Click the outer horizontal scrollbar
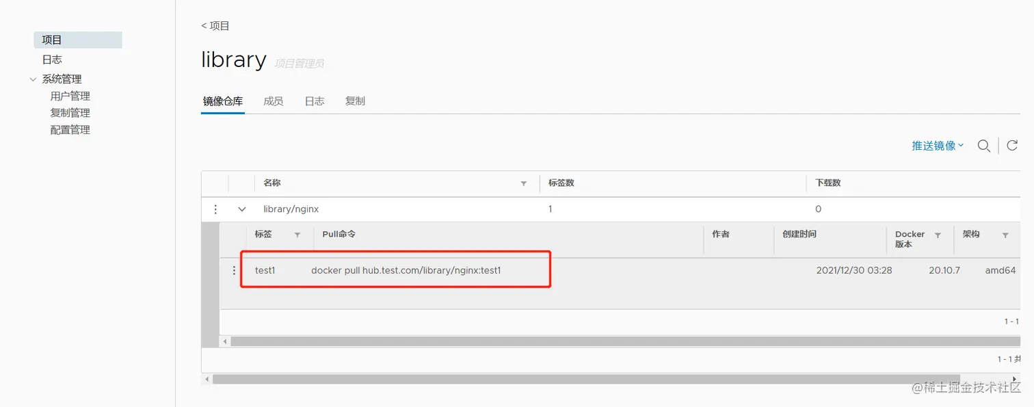 [x=586, y=378]
